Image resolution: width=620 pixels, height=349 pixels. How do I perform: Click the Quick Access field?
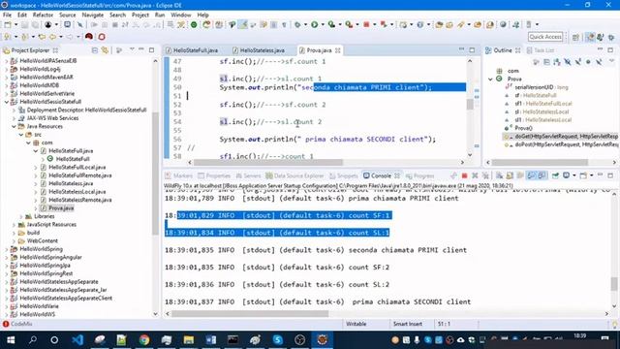(545, 37)
